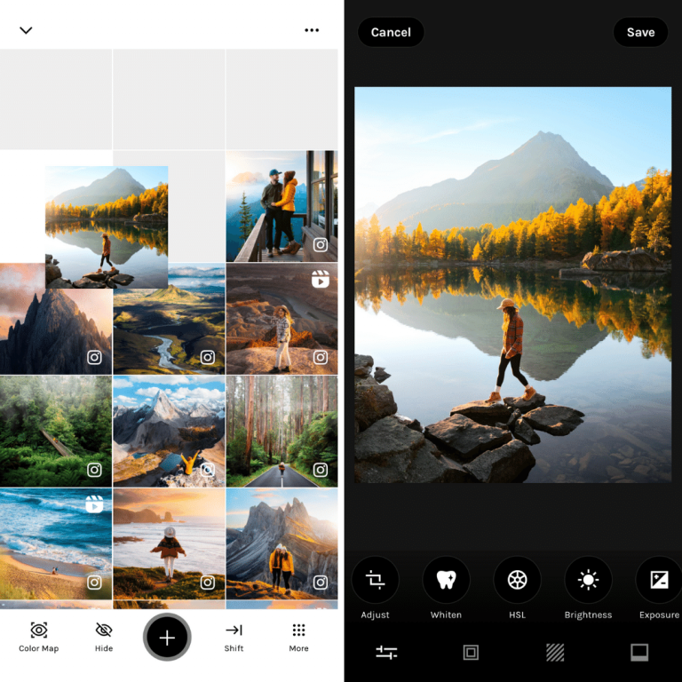
Task: Tap Instagram icon on jagged peak photo
Action: (94, 358)
